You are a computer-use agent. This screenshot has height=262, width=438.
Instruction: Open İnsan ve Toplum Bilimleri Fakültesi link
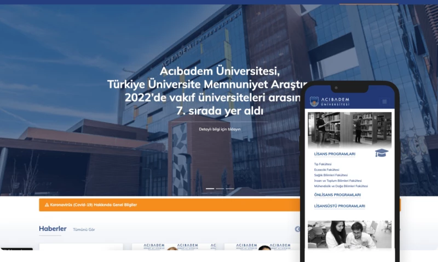[x=338, y=181]
